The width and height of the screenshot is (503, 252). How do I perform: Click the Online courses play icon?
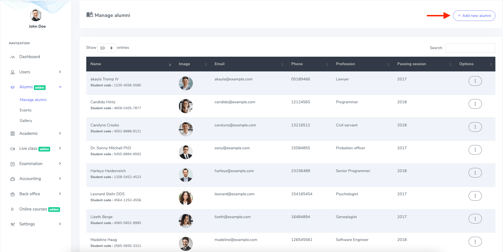coord(13,209)
